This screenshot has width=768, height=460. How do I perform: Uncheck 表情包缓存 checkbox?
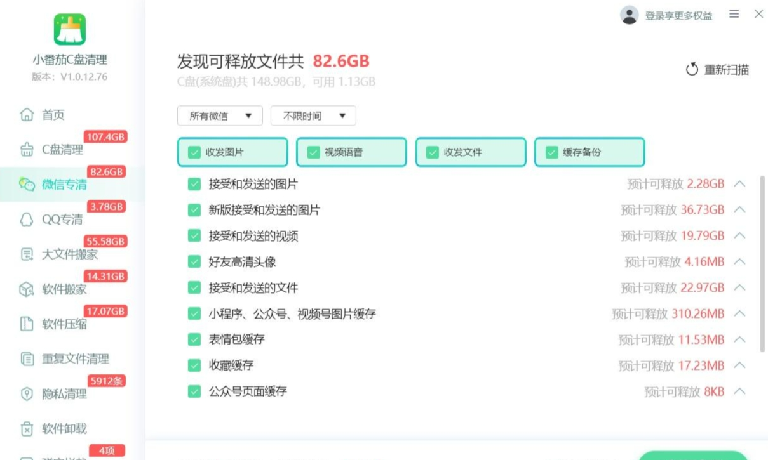point(194,339)
